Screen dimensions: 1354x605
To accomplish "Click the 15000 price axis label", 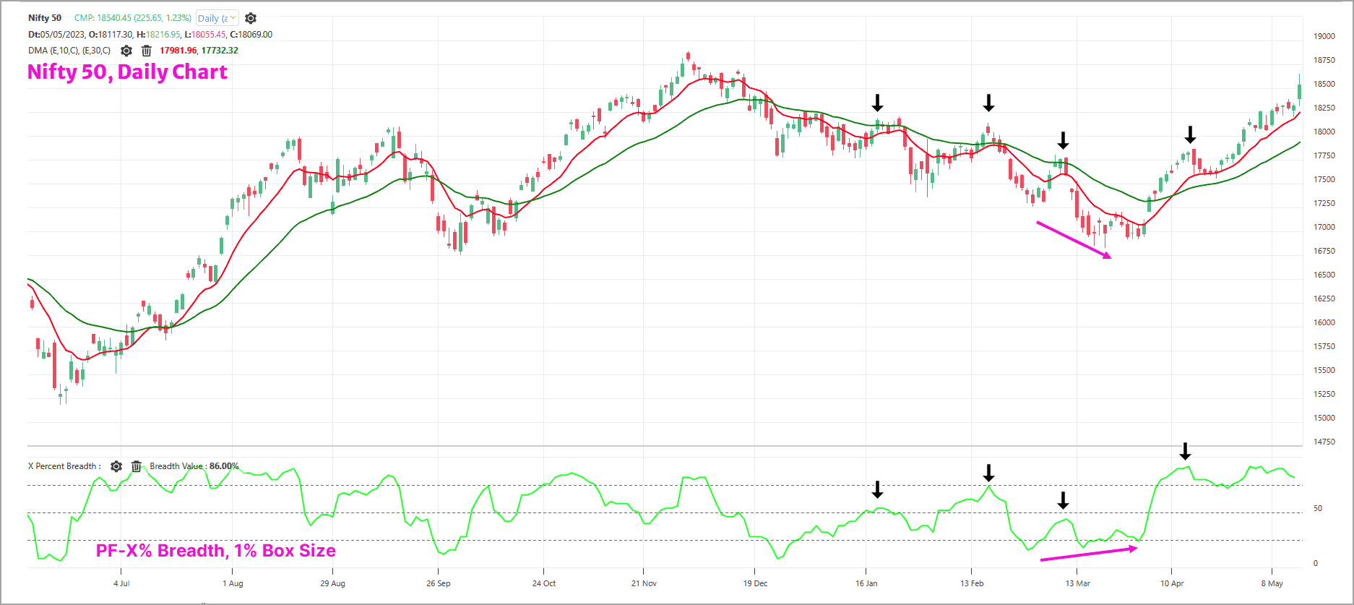I will click(1324, 418).
